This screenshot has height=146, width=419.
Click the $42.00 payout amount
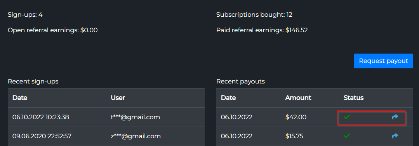click(x=296, y=117)
